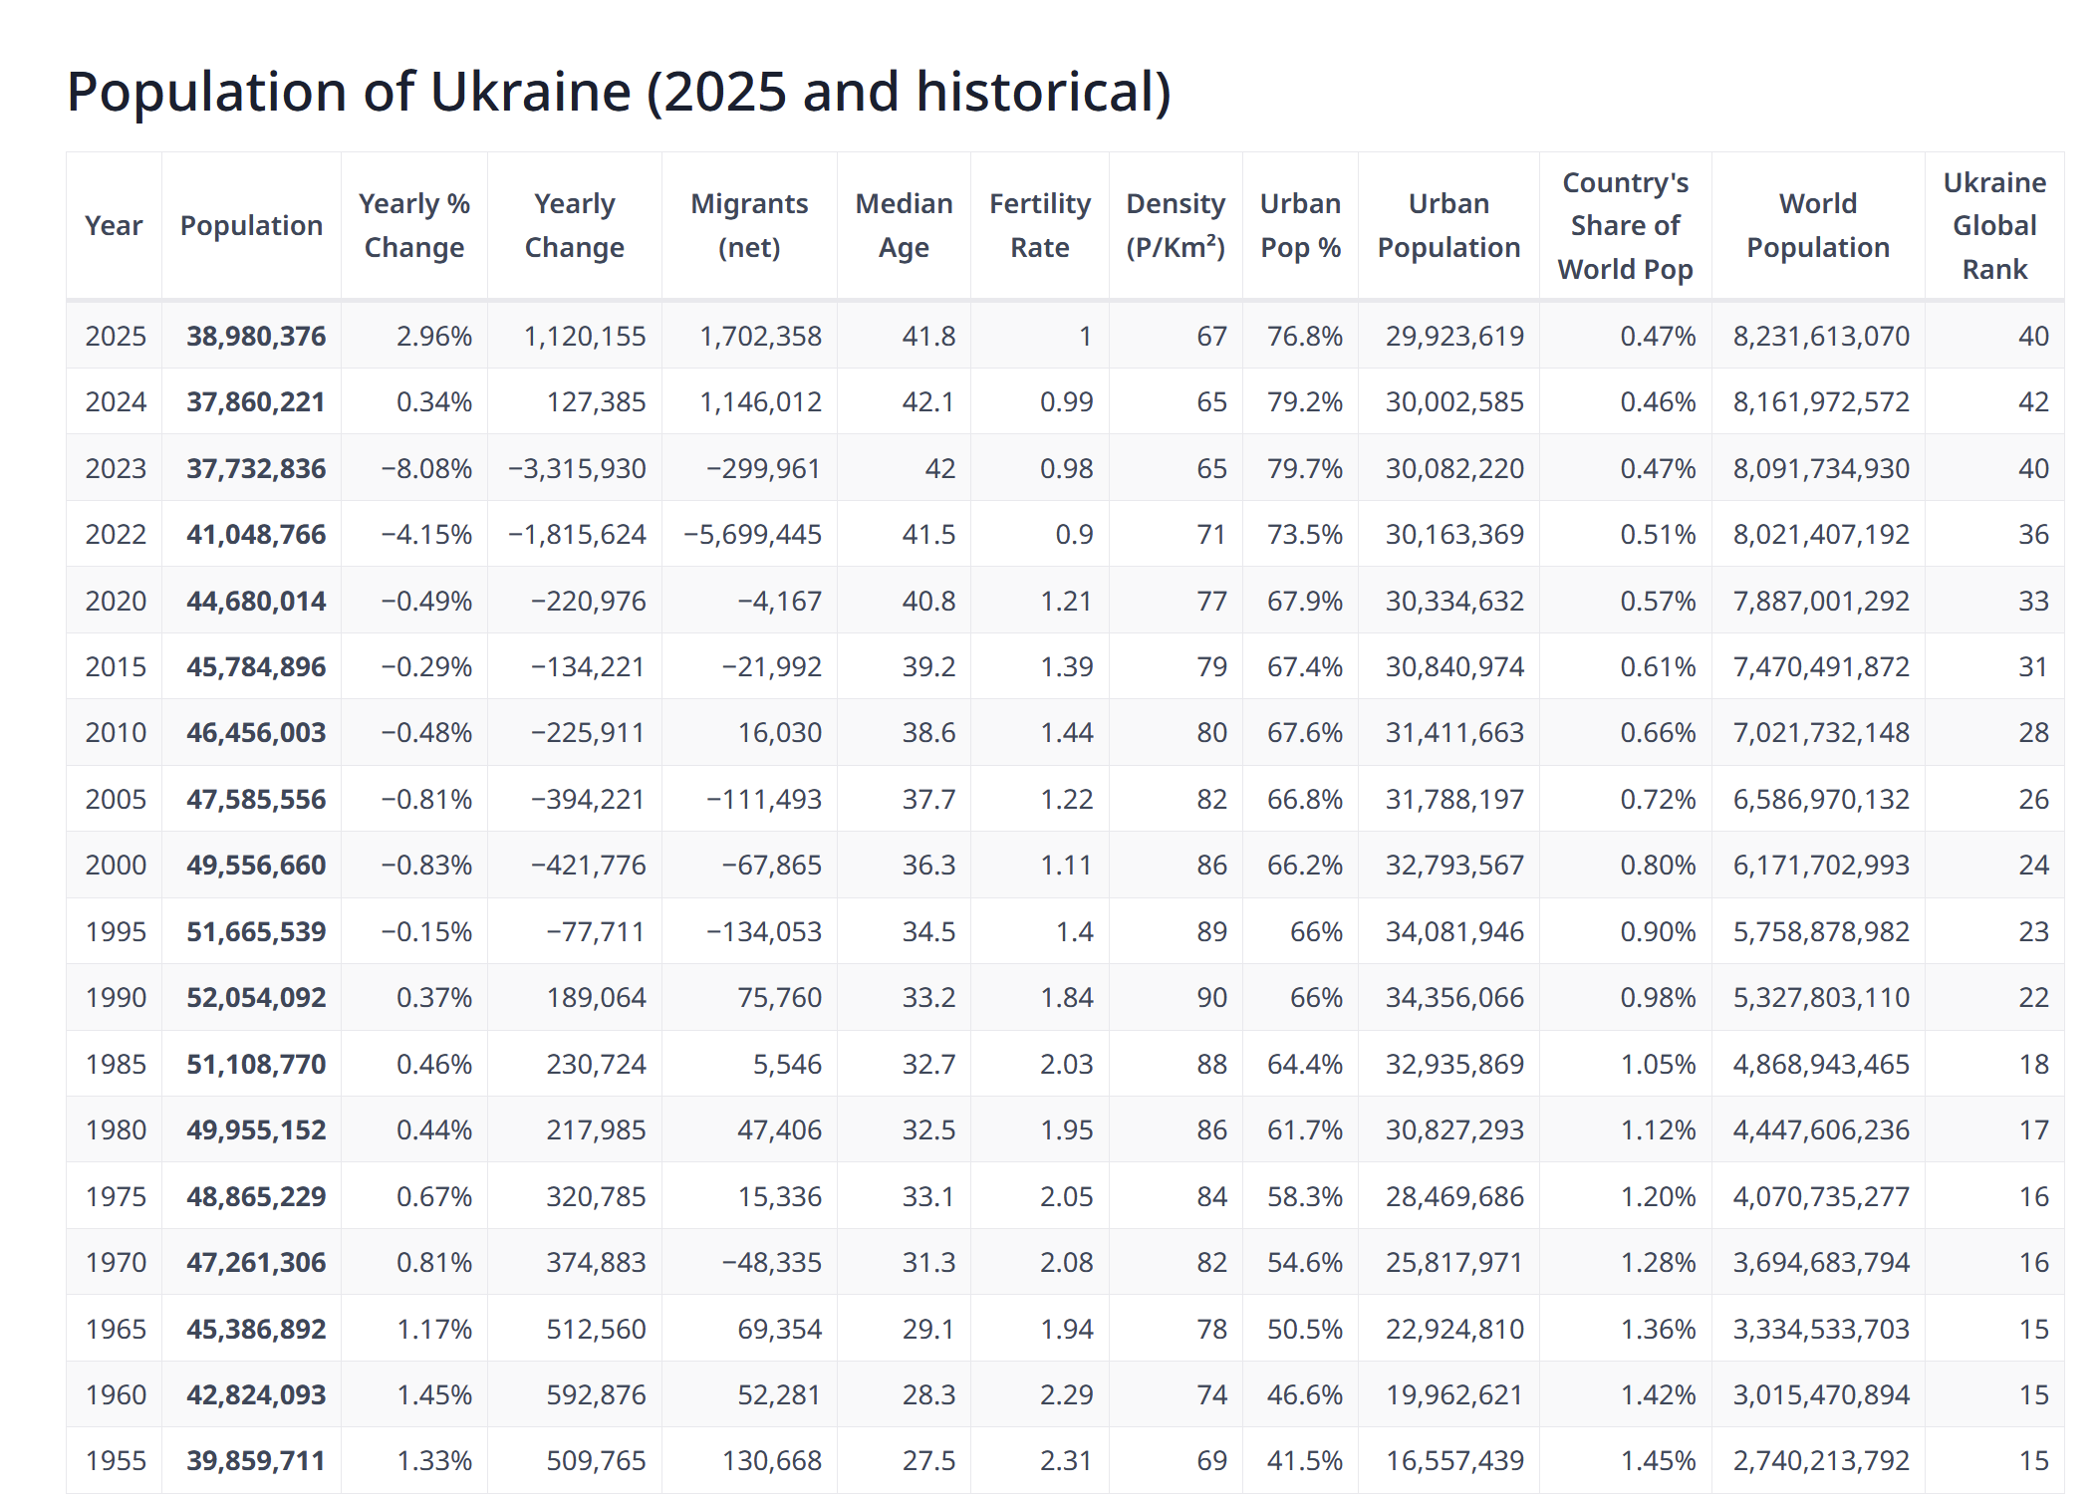Click urban population 30,840,974

(1454, 667)
